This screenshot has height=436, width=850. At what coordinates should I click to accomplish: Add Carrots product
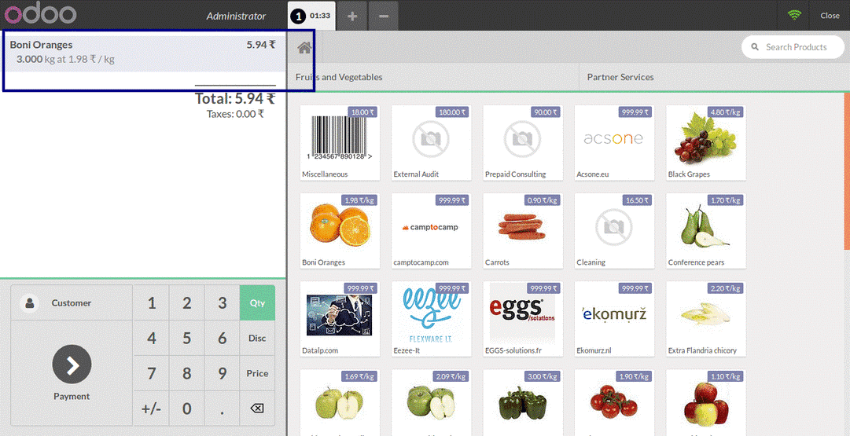523,231
